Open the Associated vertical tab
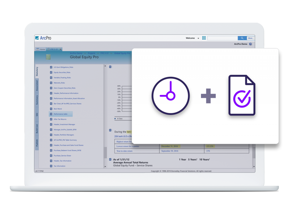Screen dimensions: 293x201 point(37,85)
